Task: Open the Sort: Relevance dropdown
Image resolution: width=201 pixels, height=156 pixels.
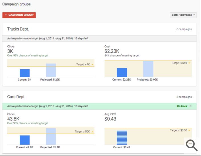Action: [x=183, y=15]
